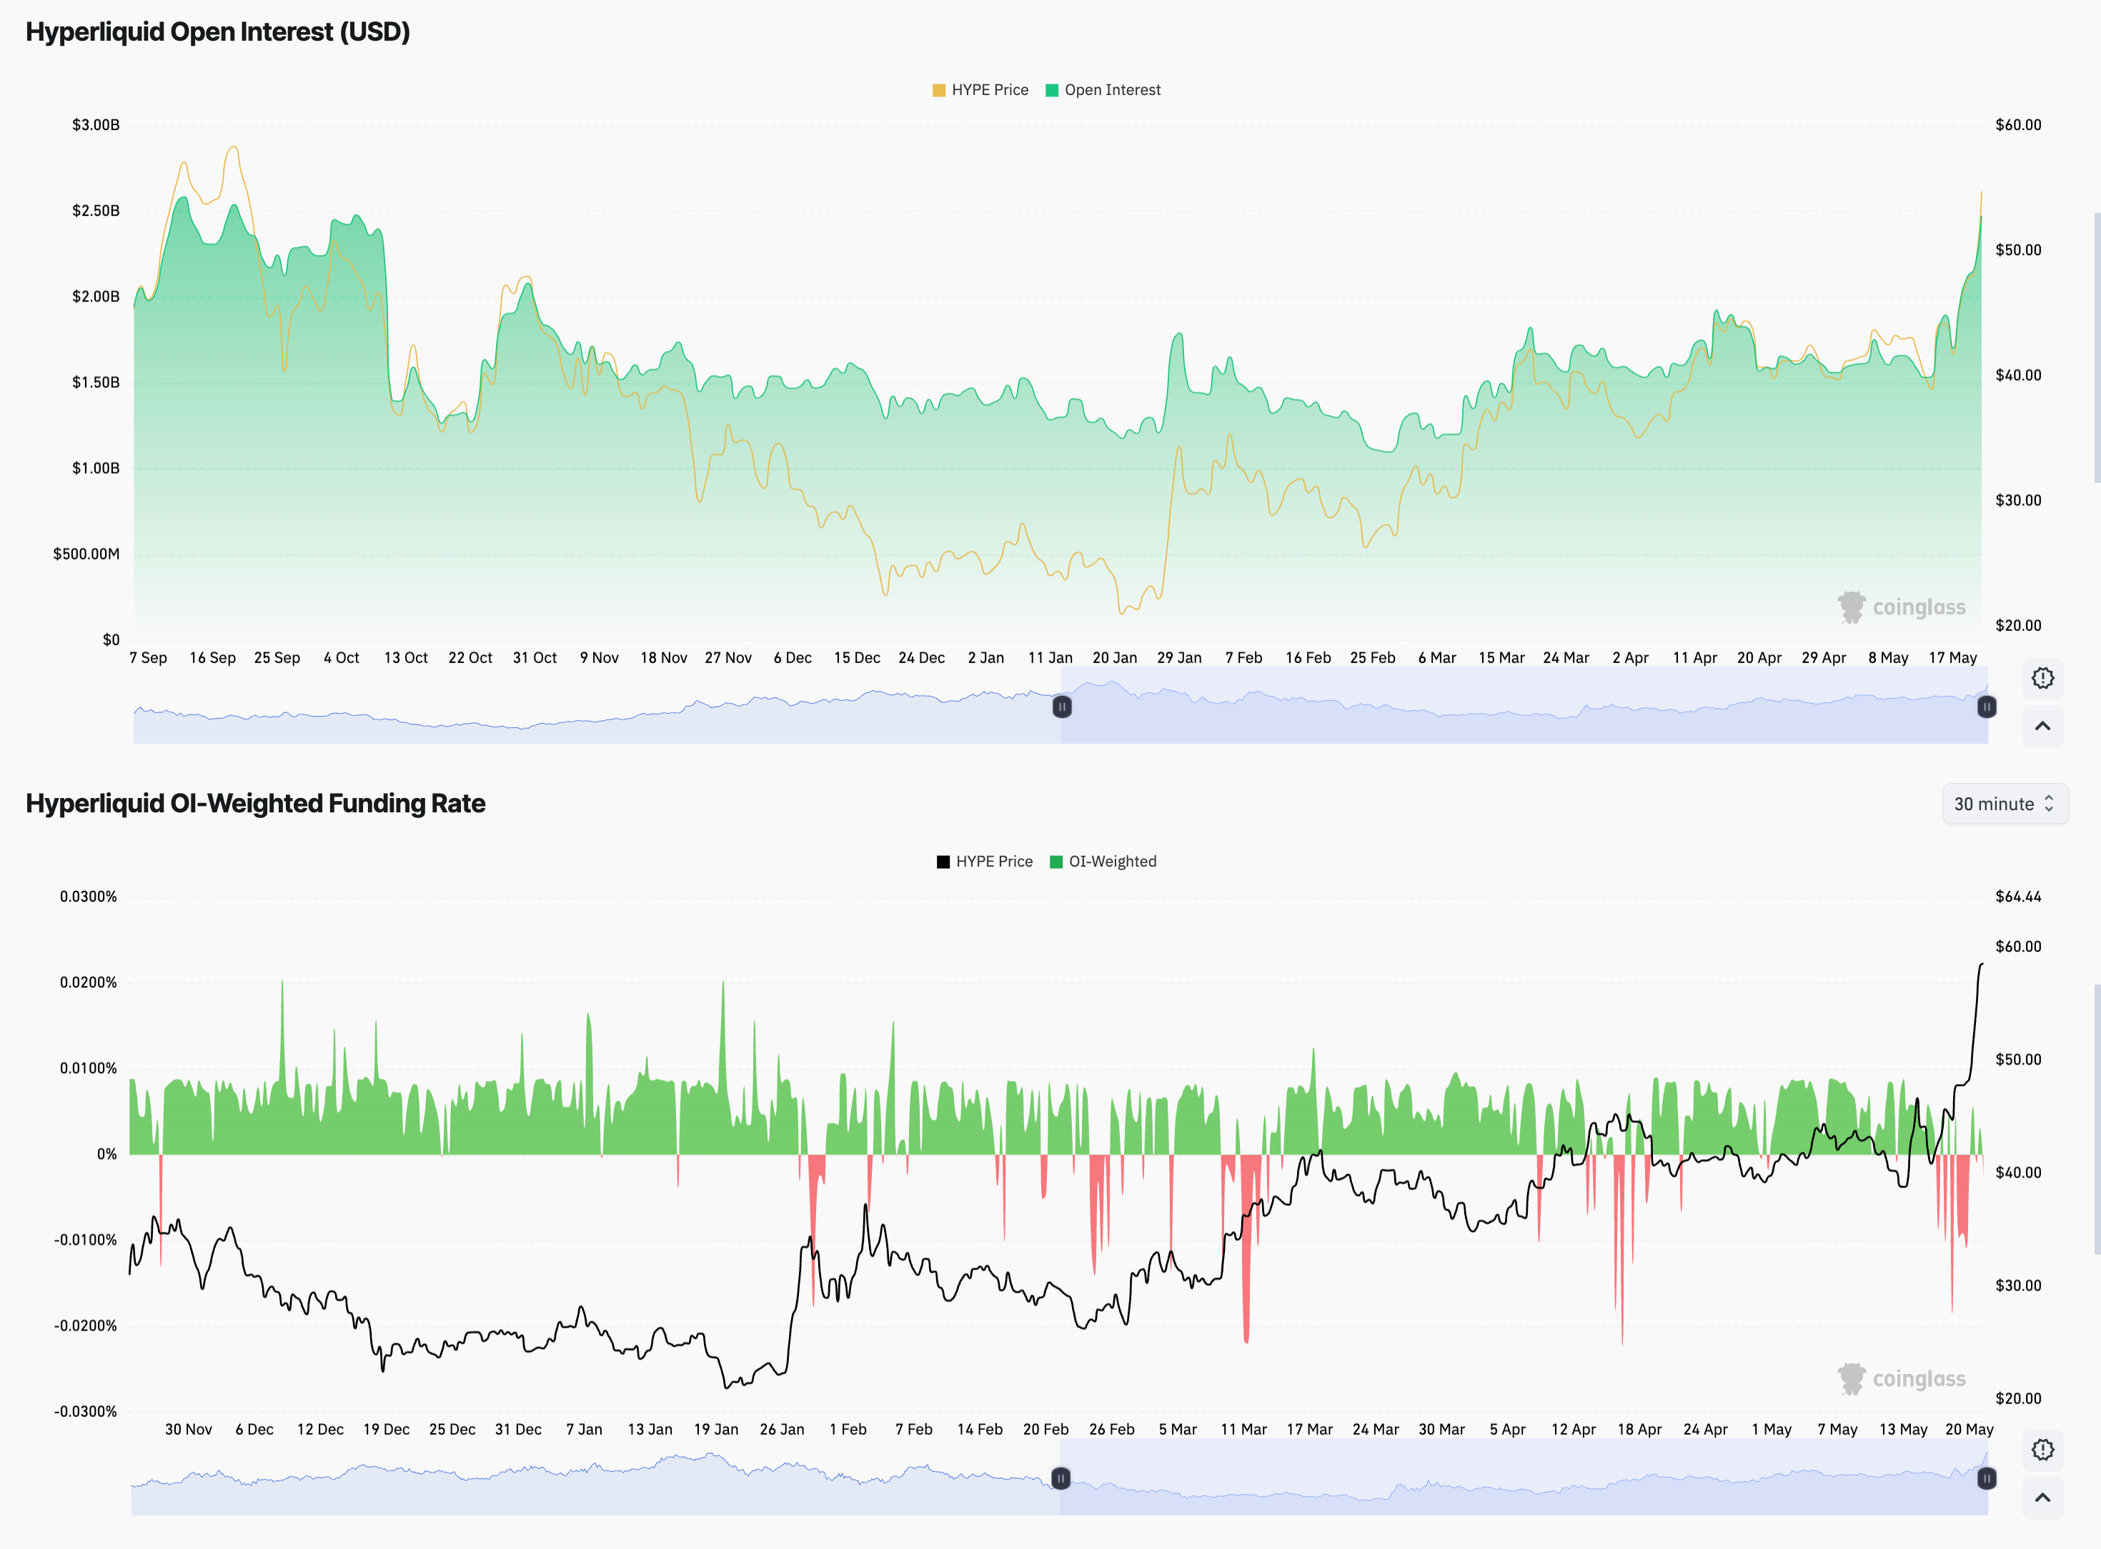The image size is (2101, 1549).
Task: Click the -0.0300% funding axis label
Action: pos(85,1411)
